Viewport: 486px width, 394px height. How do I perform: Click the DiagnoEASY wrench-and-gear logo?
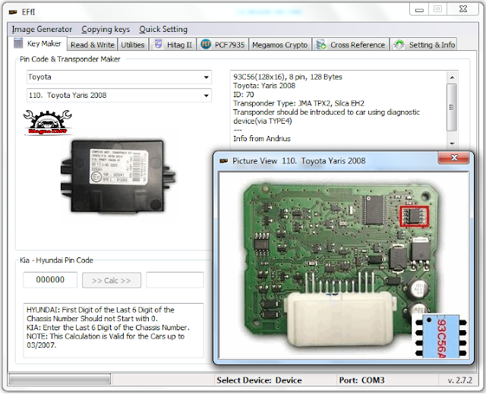47,123
